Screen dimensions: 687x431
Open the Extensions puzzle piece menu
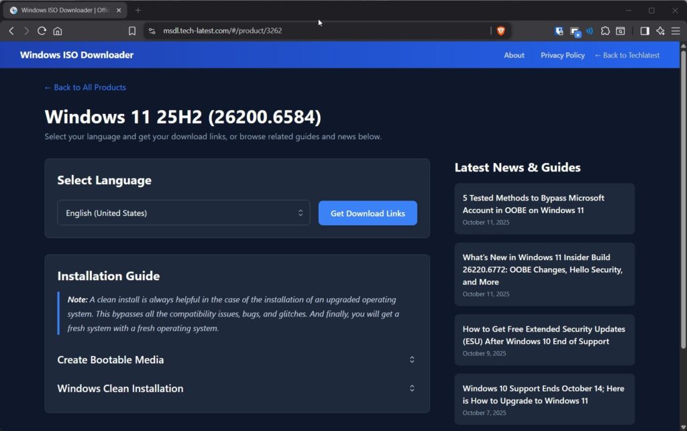pos(605,31)
